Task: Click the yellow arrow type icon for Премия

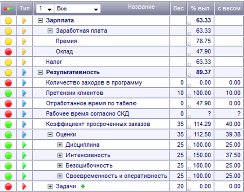Action: click(24, 41)
